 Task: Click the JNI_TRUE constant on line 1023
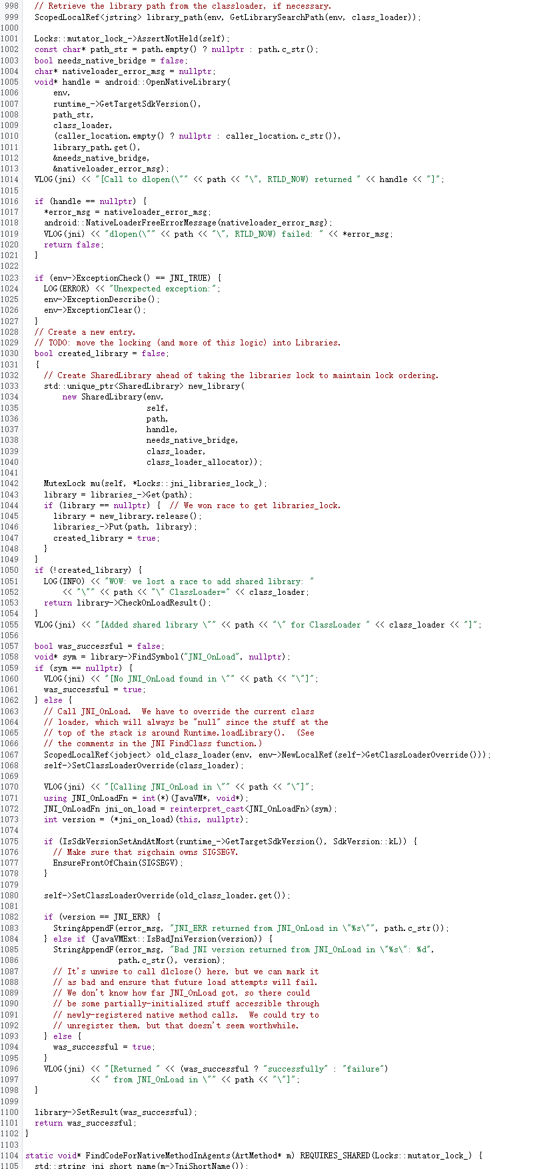pos(194,278)
